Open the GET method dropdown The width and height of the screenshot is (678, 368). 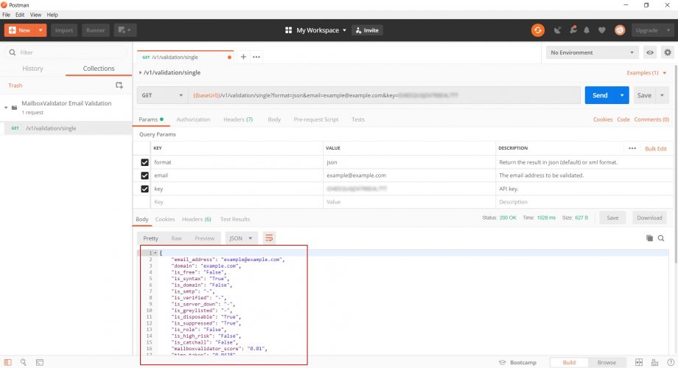(x=162, y=95)
